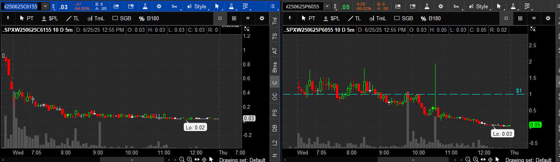Click the horizontal scrollbar under right chart
560x162 pixels.
click(409, 160)
